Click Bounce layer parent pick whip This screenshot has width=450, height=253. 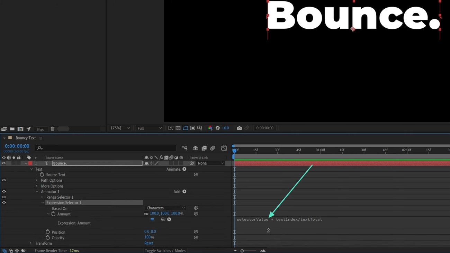click(191, 163)
